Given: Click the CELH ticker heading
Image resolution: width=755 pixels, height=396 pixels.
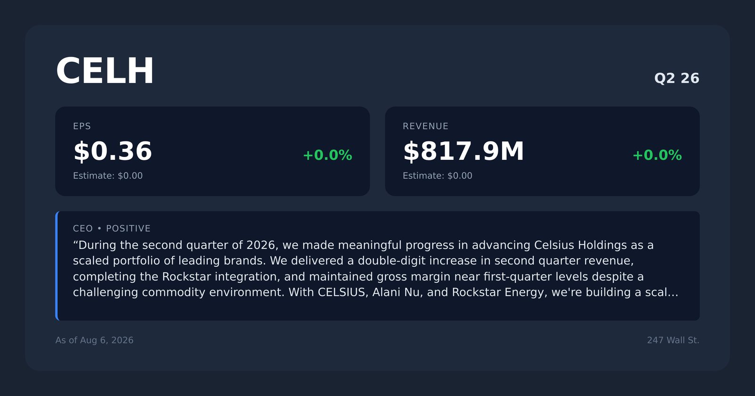Looking at the screenshot, I should [105, 71].
